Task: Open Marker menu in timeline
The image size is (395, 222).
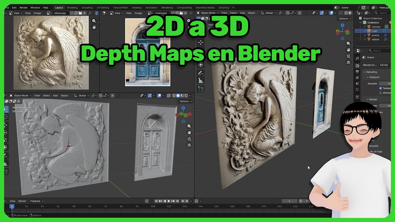Action: (22, 201)
